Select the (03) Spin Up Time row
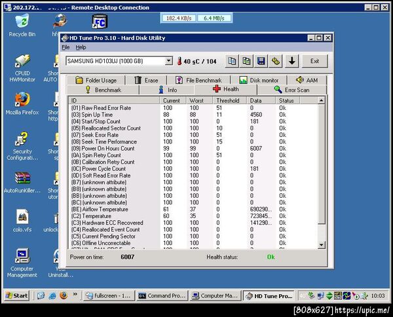 (x=193, y=115)
